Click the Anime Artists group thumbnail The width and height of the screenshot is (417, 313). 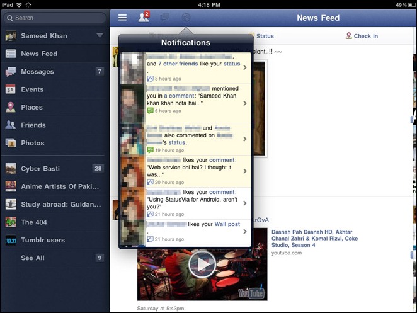[11, 186]
